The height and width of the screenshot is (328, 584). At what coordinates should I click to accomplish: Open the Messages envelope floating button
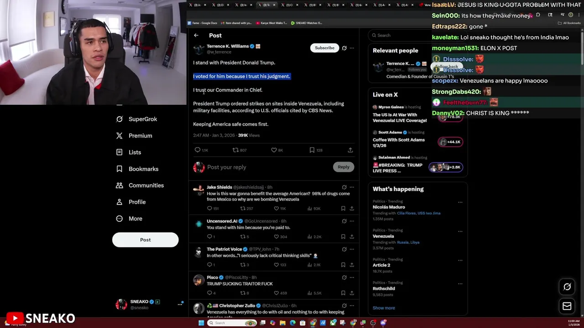point(567,306)
